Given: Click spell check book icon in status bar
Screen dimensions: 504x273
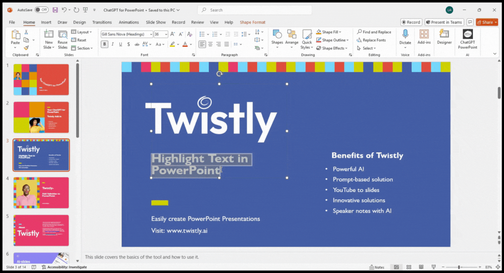Looking at the screenshot, I should [34, 267].
